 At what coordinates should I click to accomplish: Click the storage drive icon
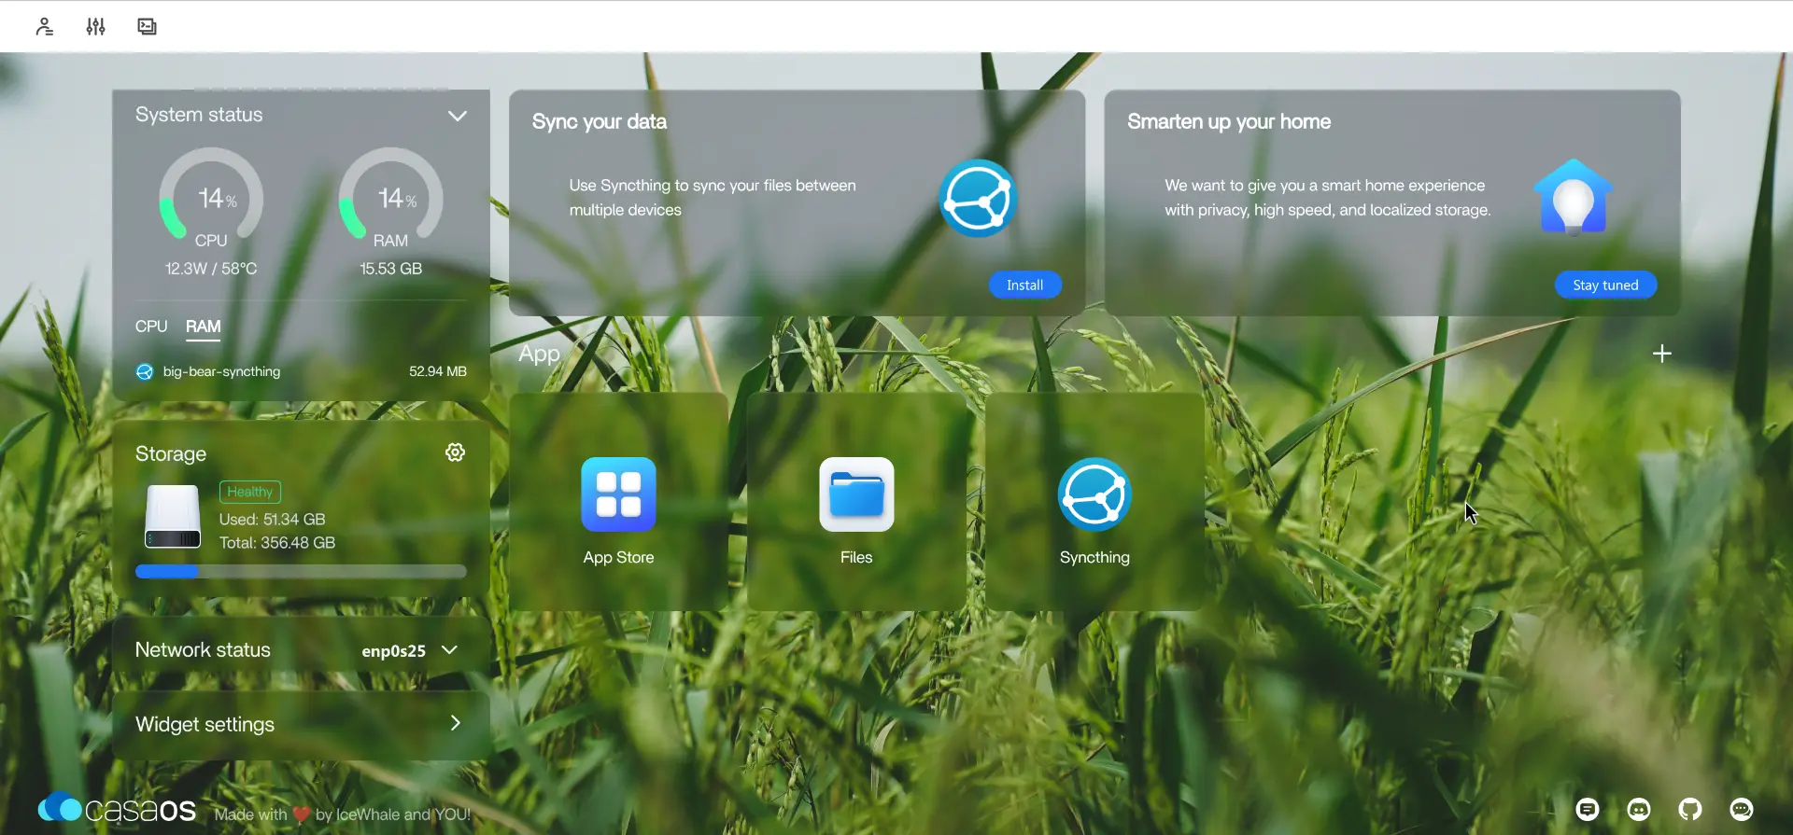(x=173, y=517)
